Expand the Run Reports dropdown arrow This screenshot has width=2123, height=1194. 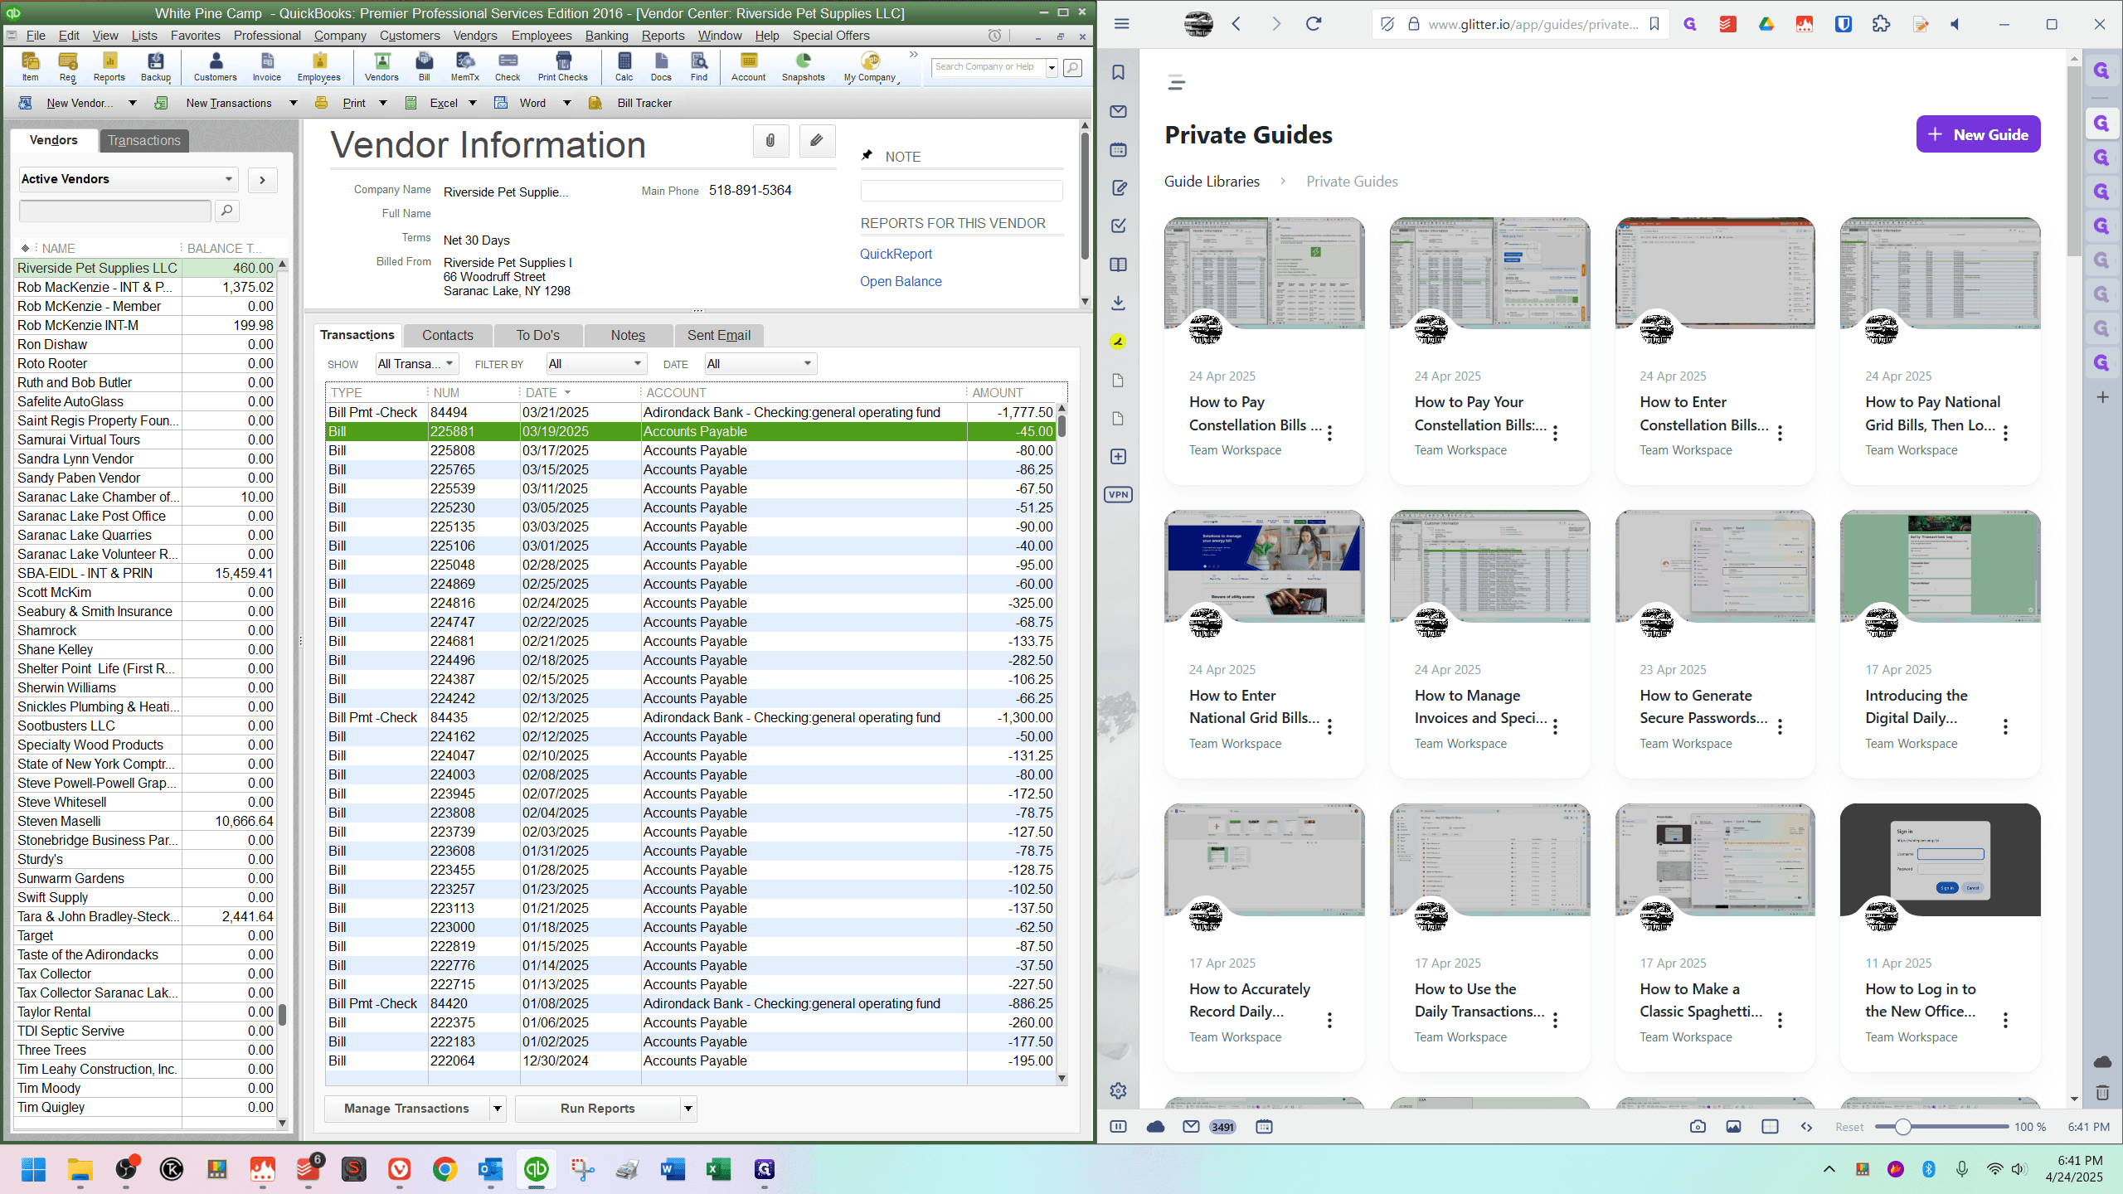tap(687, 1109)
